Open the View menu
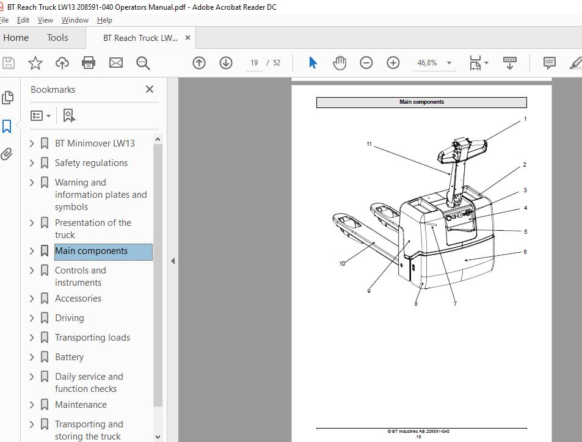 [45, 20]
